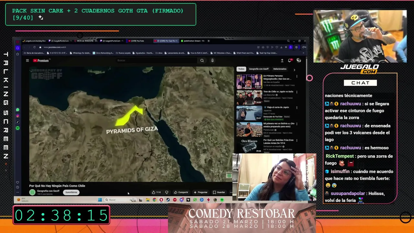Click the Guardar save button
The image size is (414, 233).
(x=219, y=192)
